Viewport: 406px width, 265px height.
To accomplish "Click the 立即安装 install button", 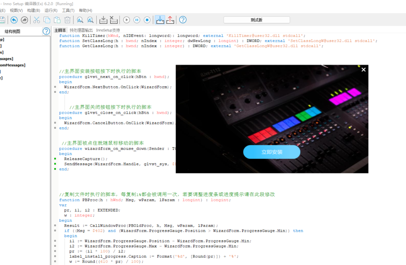I will click(272, 152).
